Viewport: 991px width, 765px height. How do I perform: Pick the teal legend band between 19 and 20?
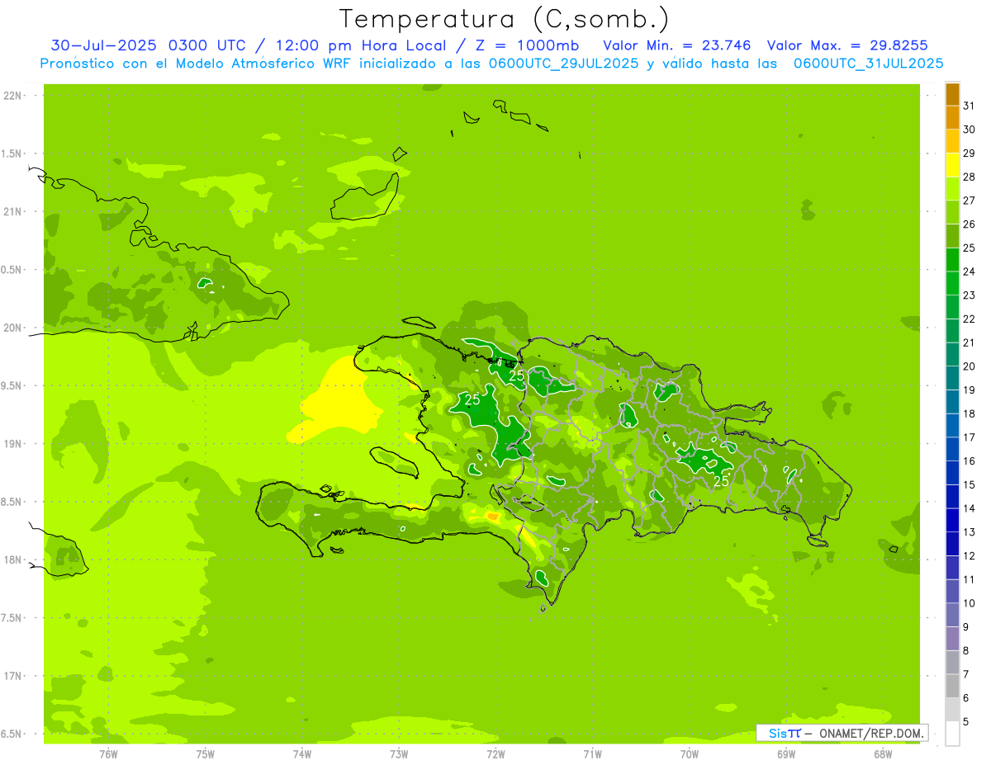coord(952,378)
